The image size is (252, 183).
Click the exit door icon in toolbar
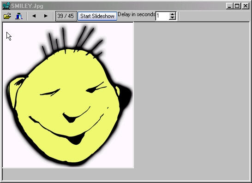click(19, 16)
